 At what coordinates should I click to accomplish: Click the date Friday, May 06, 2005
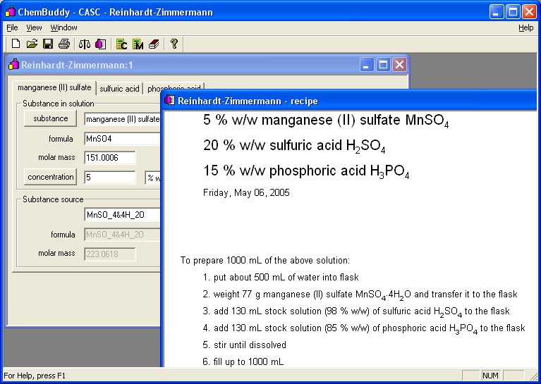(x=246, y=192)
